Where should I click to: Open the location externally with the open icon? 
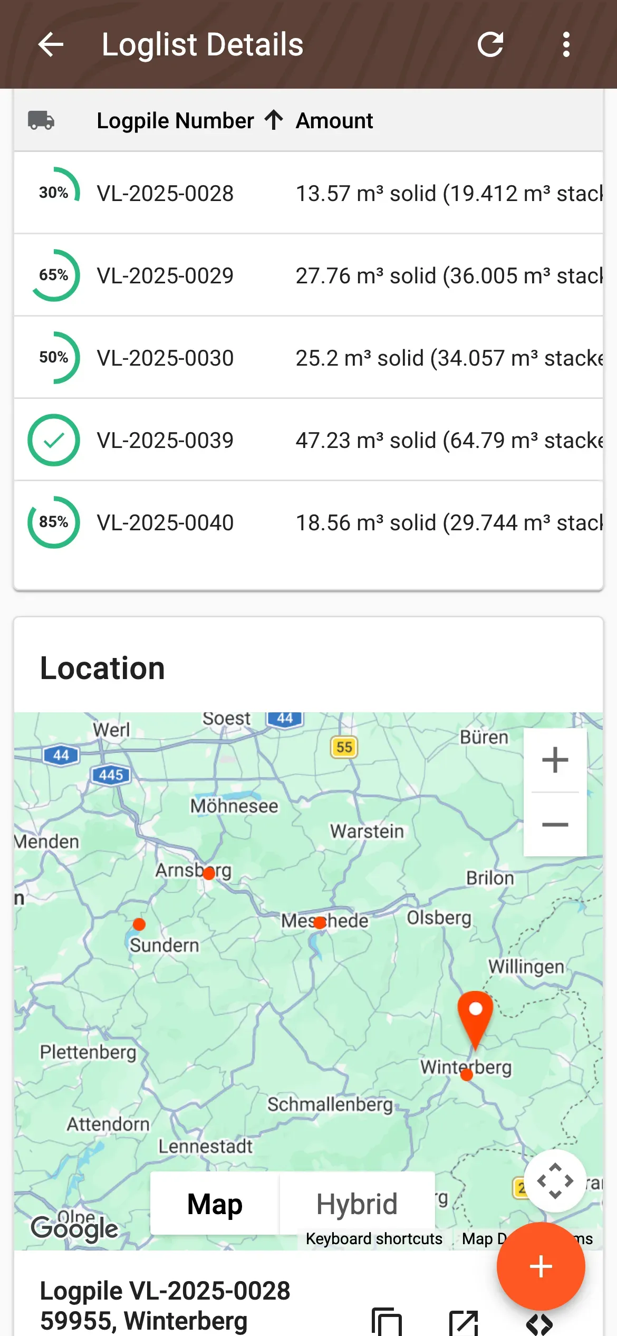pyautogui.click(x=464, y=1323)
